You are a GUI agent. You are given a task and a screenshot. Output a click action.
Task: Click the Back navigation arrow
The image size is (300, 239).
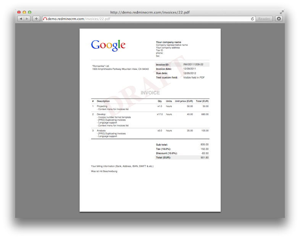click(21, 19)
